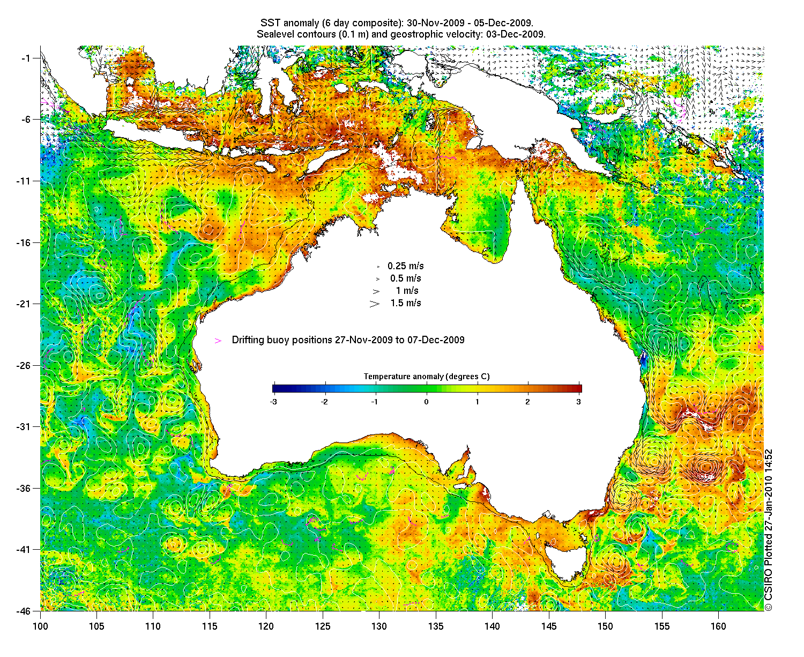This screenshot has width=804, height=657.
Task: Click the magenta drifting buoy arrow symbol
Action: [218, 341]
